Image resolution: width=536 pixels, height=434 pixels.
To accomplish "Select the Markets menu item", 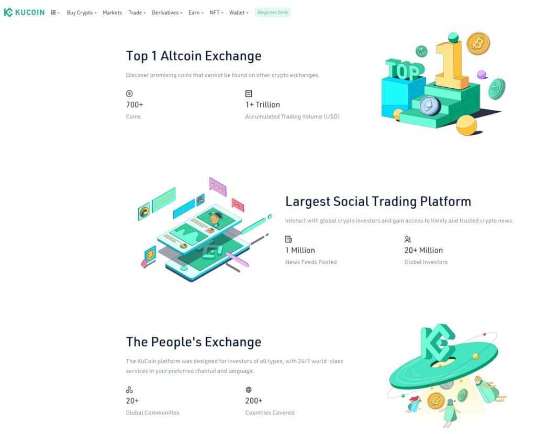I will [112, 13].
